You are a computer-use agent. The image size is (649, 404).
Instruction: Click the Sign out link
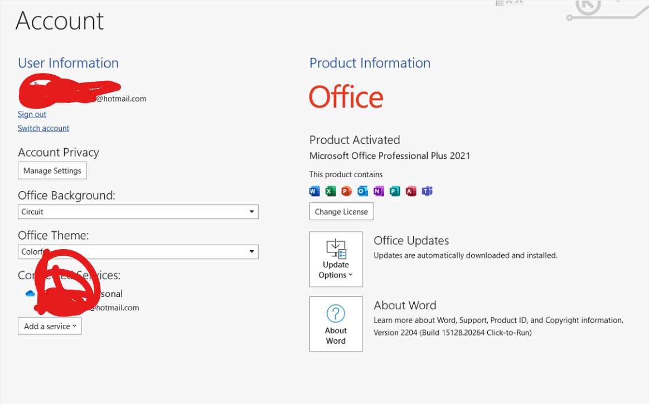click(32, 114)
